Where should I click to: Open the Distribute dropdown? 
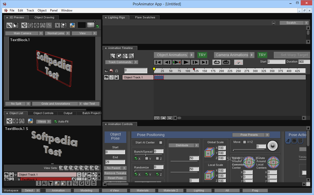coord(184,145)
